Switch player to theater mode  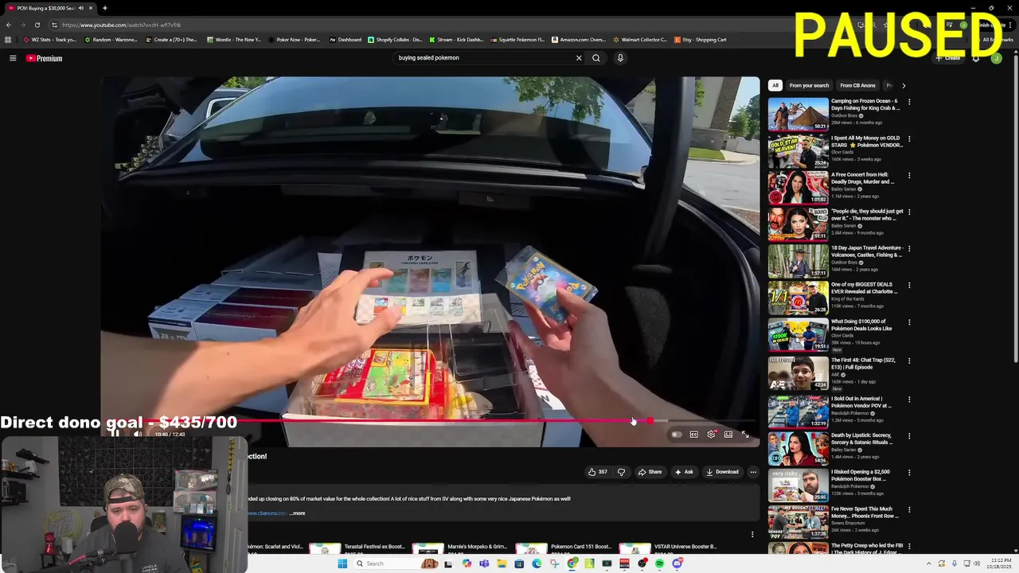(x=728, y=435)
